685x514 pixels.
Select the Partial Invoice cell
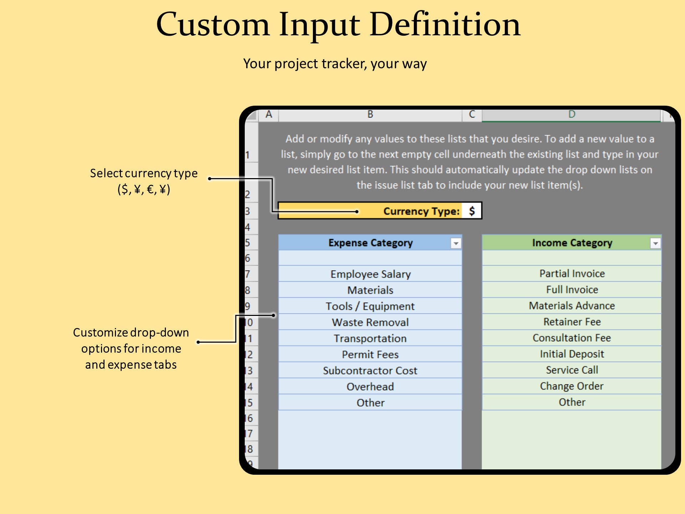572,273
